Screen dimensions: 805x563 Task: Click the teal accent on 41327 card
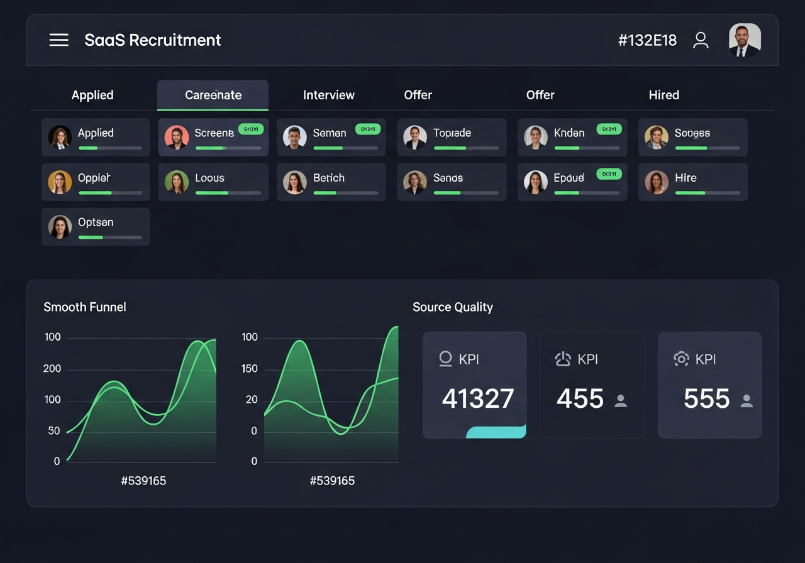pyautogui.click(x=496, y=432)
